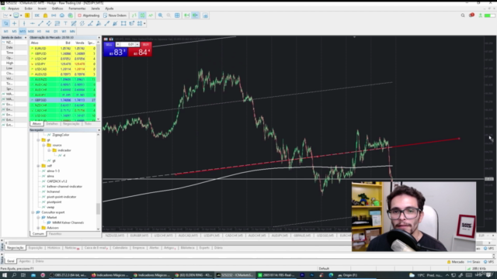Select the rectangle shapes tool
Screen dimensions: 497x279
coord(123,23)
